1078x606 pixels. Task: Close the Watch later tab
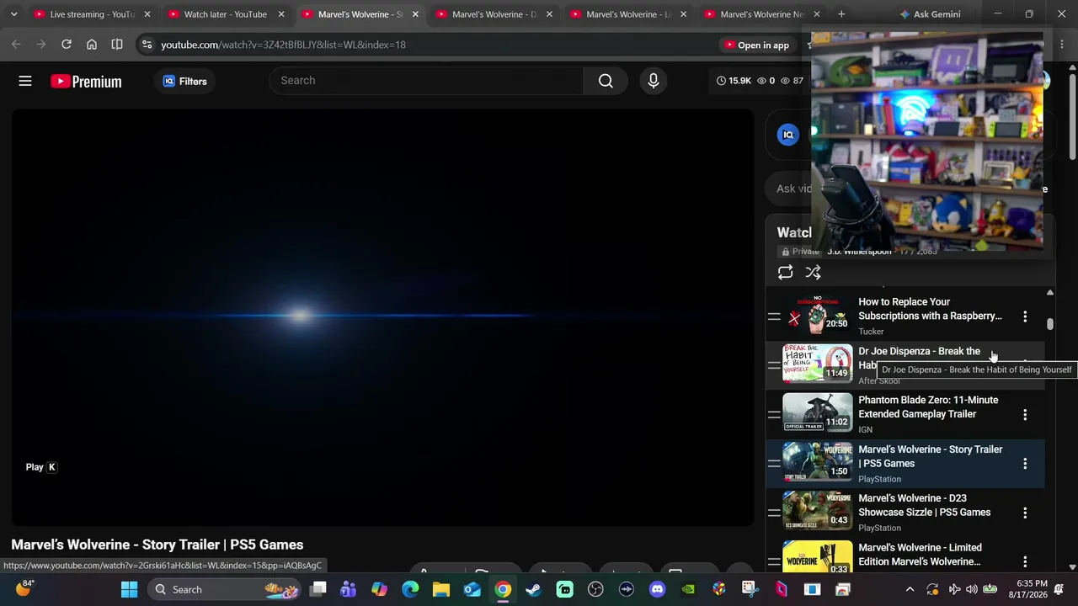(x=281, y=14)
